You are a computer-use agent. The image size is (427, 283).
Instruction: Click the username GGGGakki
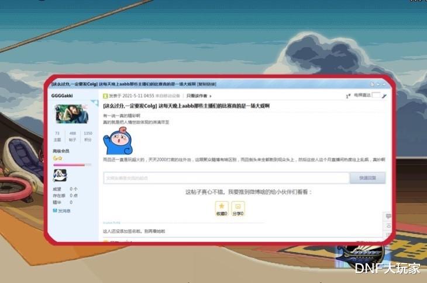click(x=62, y=96)
